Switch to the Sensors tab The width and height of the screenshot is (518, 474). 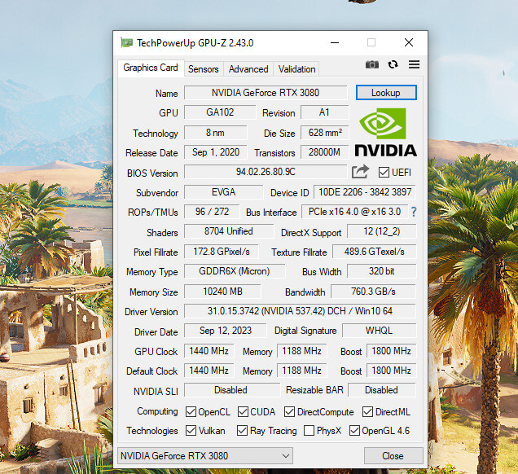[x=204, y=69]
